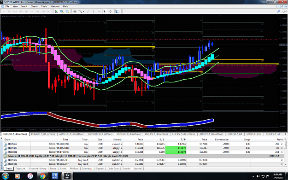Close order 34010831 with its x
The width and height of the screenshot is (288, 180).
click(282, 152)
